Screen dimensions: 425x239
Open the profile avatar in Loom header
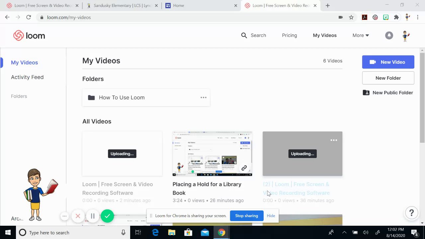[405, 36]
